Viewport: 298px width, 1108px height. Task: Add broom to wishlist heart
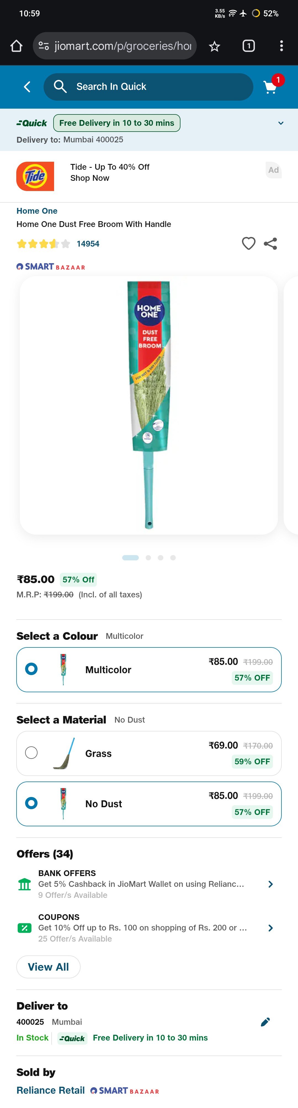click(x=249, y=244)
